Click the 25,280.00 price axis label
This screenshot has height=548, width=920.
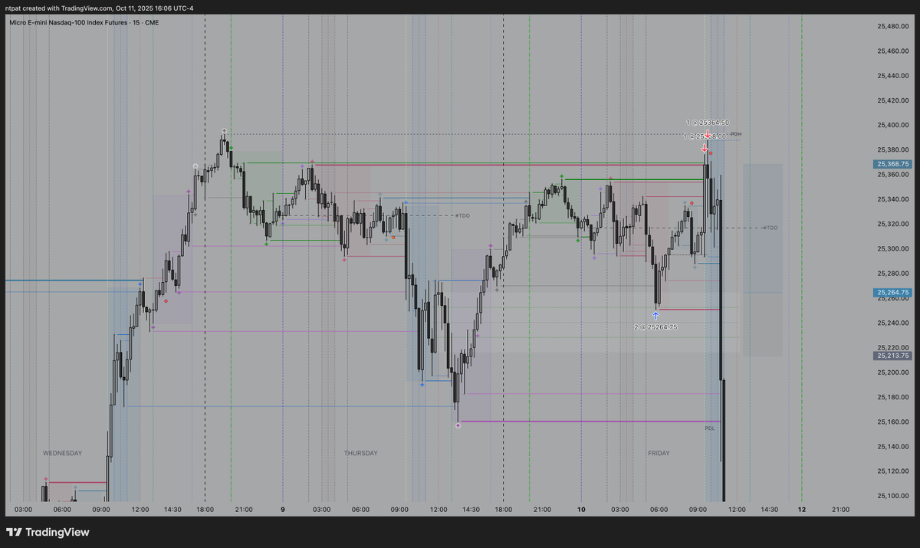pyautogui.click(x=892, y=274)
